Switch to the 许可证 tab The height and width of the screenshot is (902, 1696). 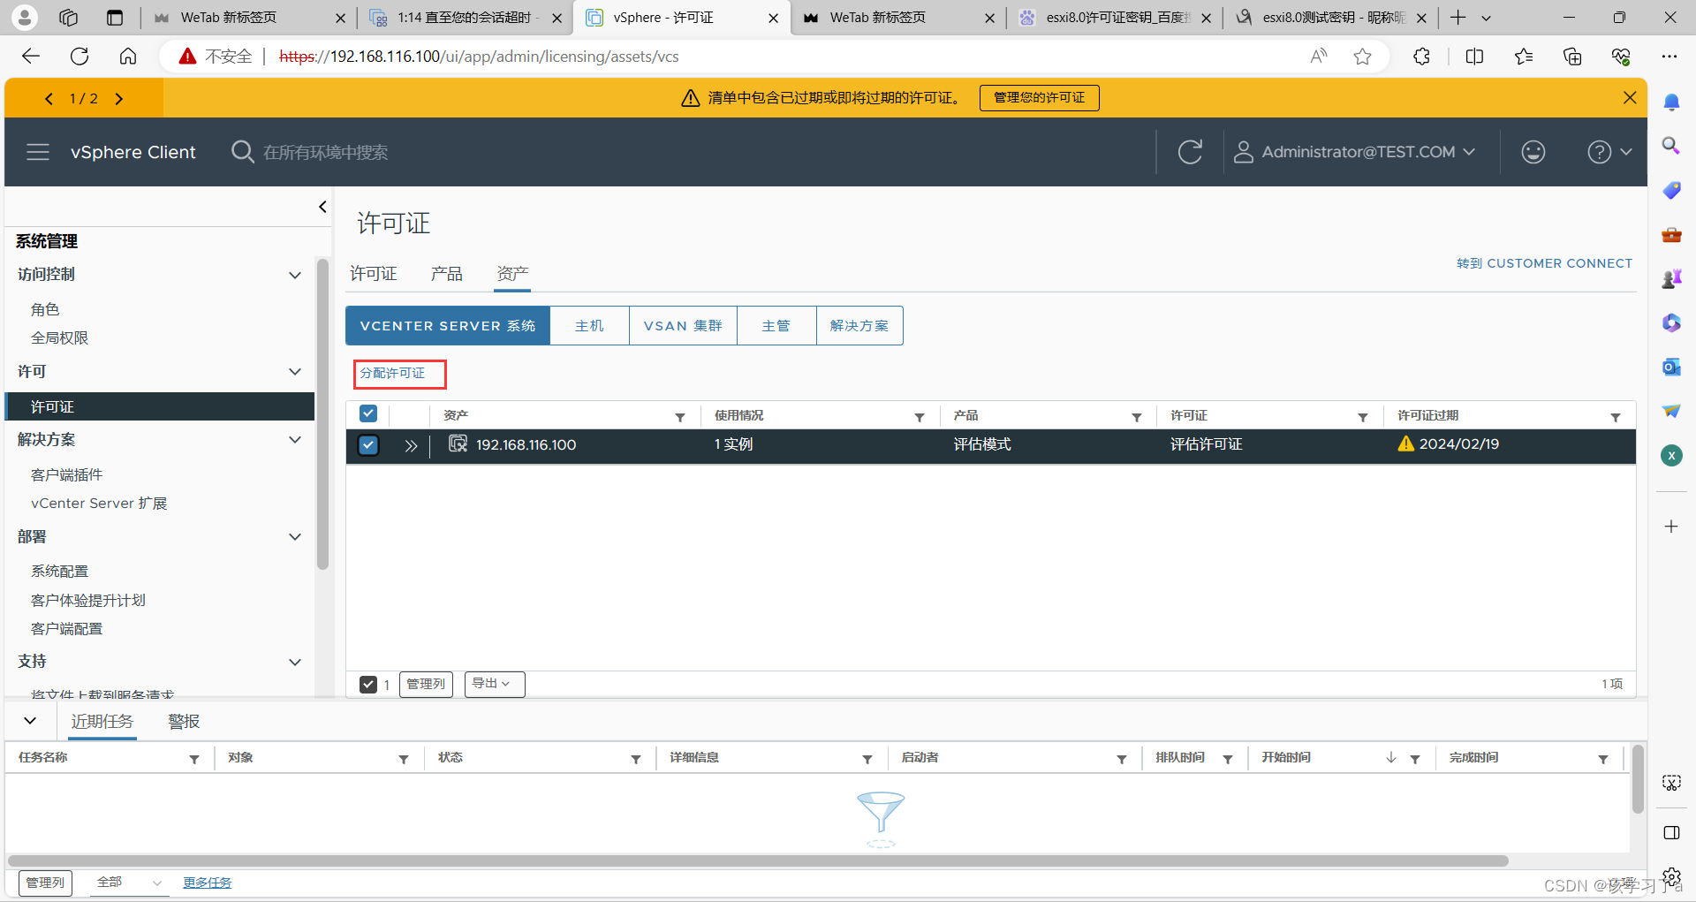click(x=373, y=274)
